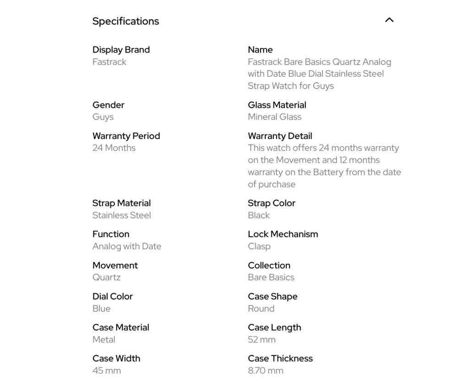Click the full product name text
The image size is (469, 388).
pos(319,74)
